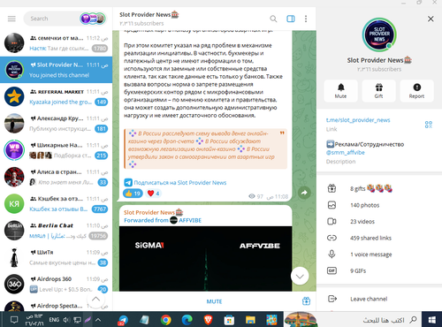The width and height of the screenshot is (442, 327).
Task: Search within Slot Provider News channel
Action: pos(273,19)
